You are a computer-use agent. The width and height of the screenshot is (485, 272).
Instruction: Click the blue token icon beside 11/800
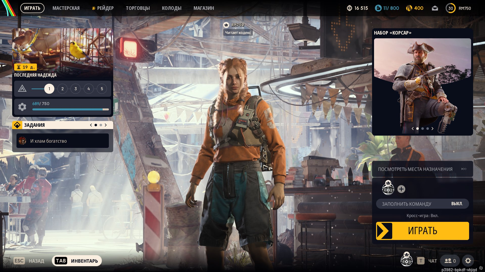click(378, 8)
